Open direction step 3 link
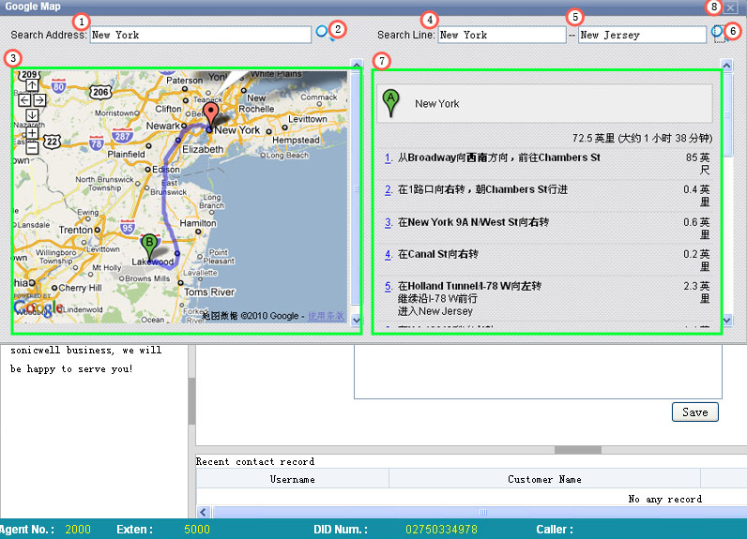 tap(389, 222)
